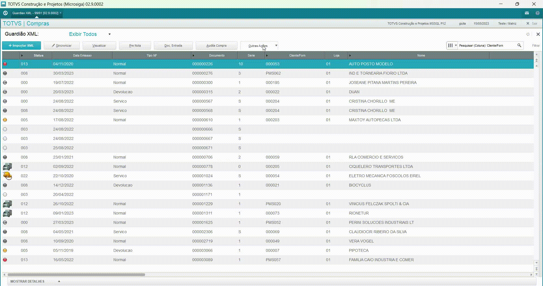
Task: Click empty status circle for document 000001171
Action: [x=5, y=194]
